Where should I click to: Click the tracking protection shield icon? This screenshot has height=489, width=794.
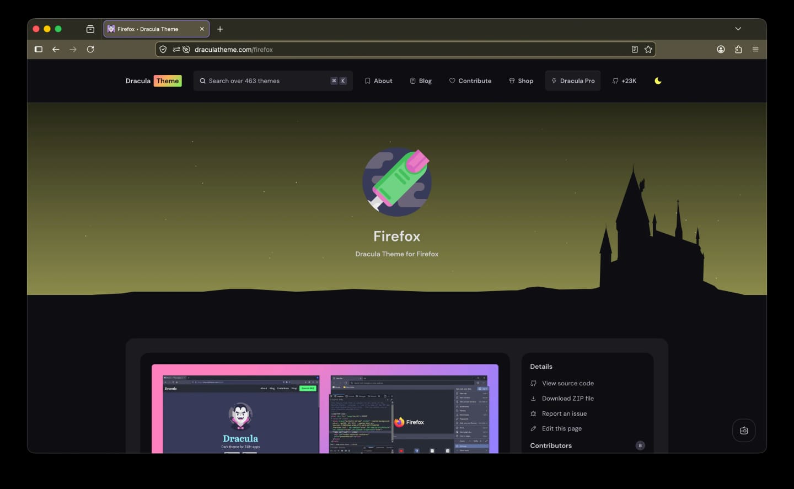click(x=163, y=49)
